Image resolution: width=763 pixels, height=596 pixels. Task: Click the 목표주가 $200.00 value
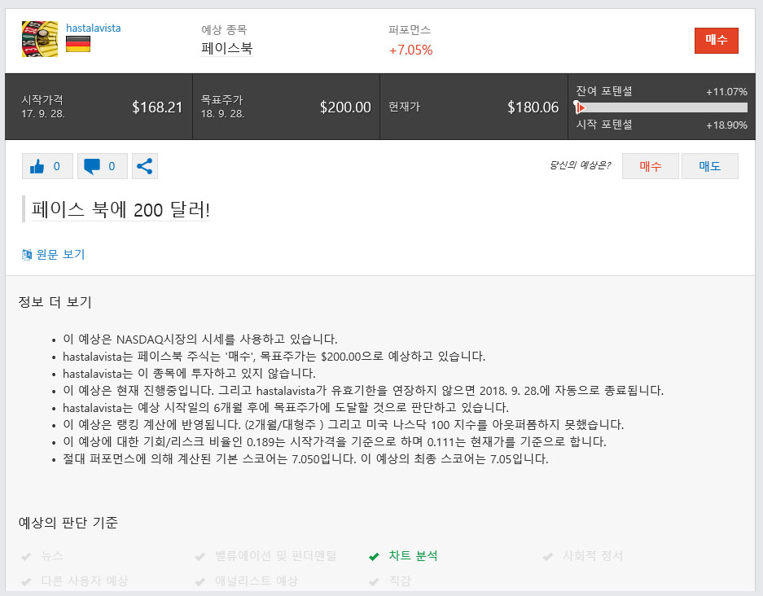pyautogui.click(x=345, y=107)
